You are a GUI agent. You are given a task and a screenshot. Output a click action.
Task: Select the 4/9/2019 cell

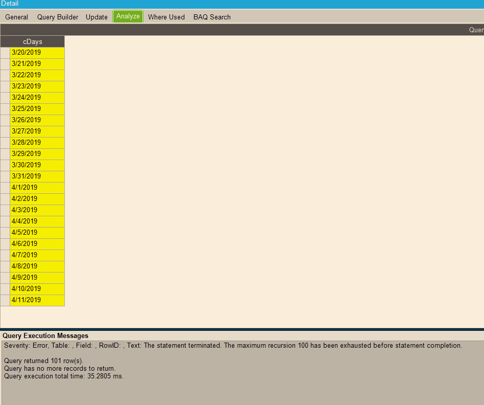[x=37, y=278]
